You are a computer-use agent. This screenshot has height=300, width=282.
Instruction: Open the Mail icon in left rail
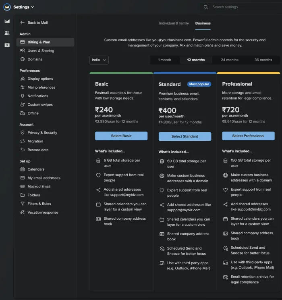(x=7, y=21)
